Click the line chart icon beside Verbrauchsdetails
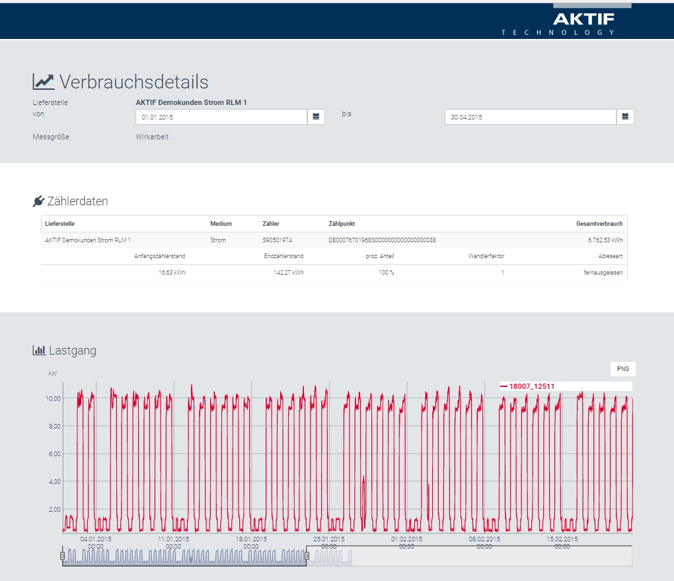 44,82
